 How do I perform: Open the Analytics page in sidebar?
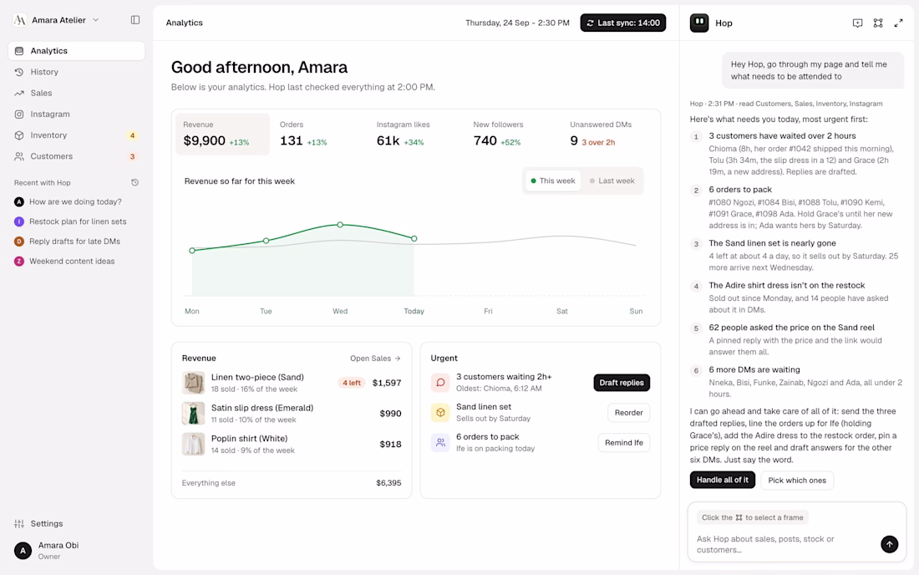[x=77, y=51]
